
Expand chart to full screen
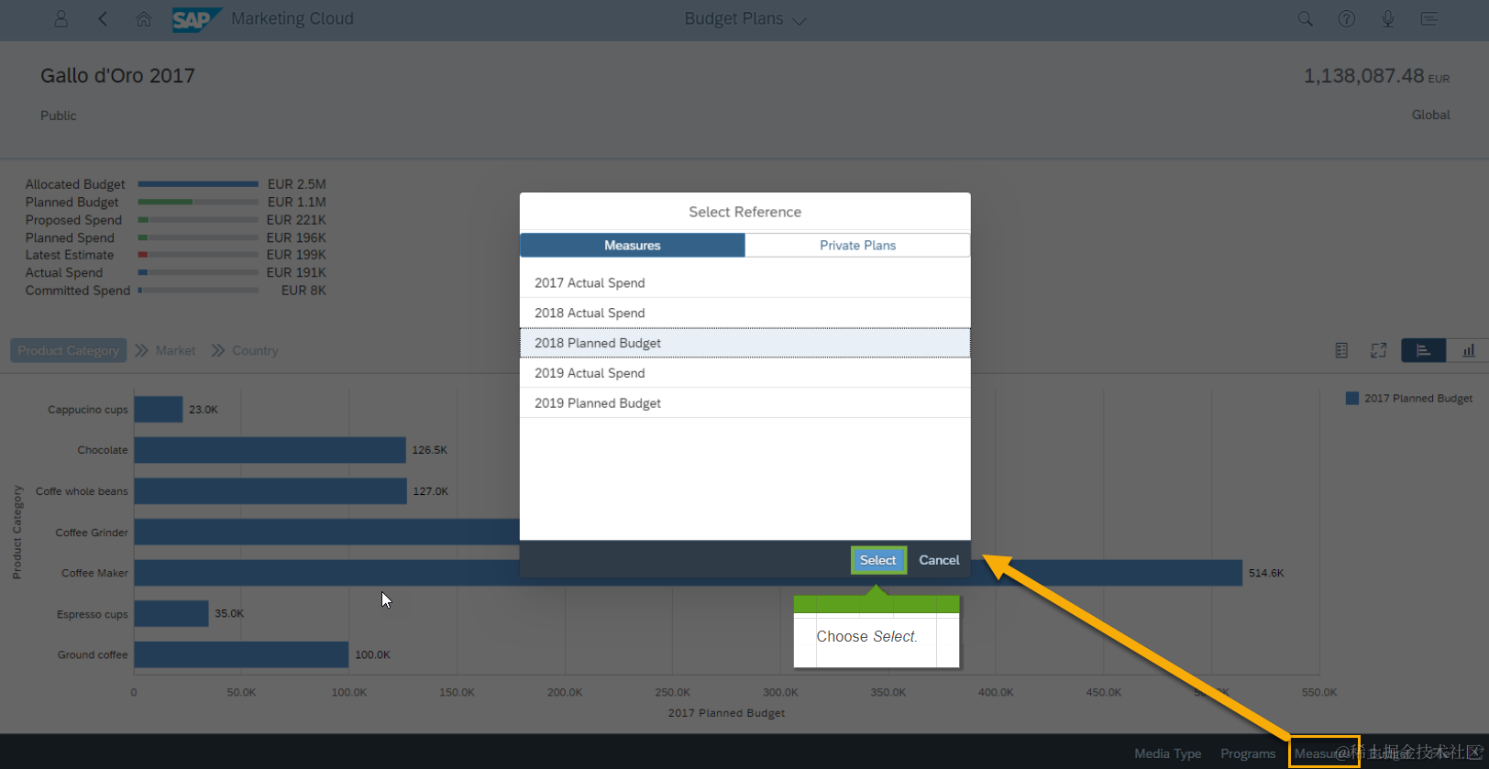point(1378,350)
